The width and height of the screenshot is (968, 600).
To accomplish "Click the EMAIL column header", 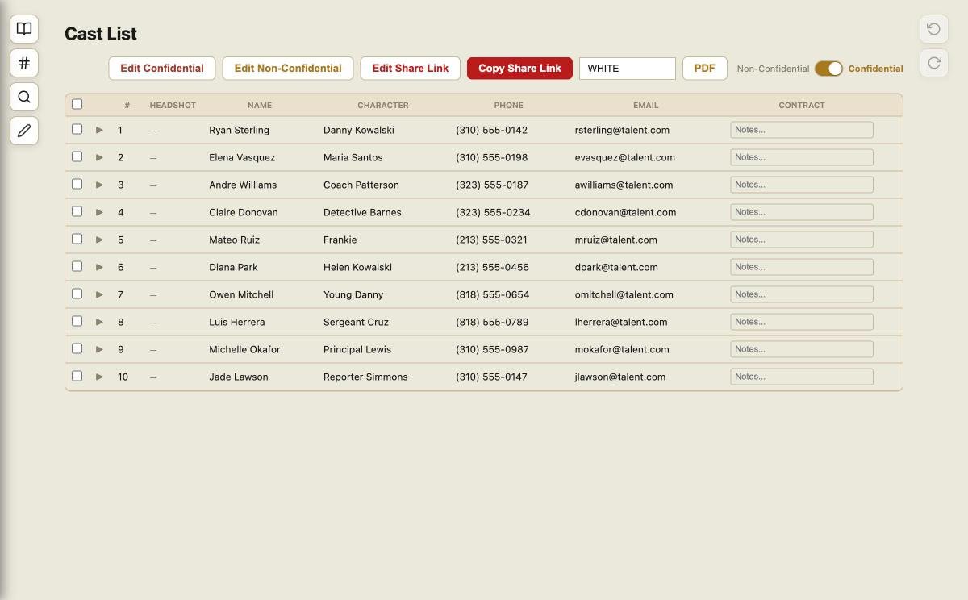I will coord(646,106).
